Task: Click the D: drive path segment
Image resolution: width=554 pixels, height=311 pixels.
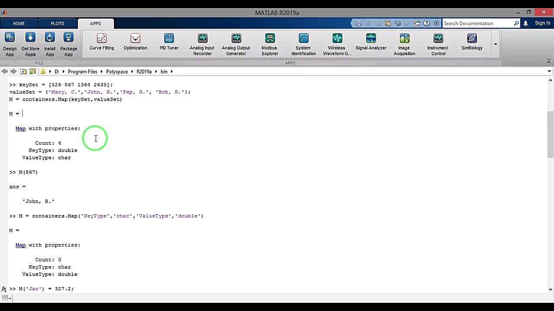Action: 57,71
